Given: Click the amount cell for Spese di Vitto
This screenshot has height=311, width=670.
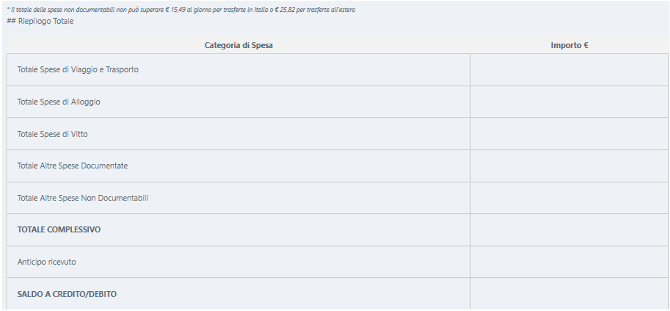Looking at the screenshot, I should point(569,134).
